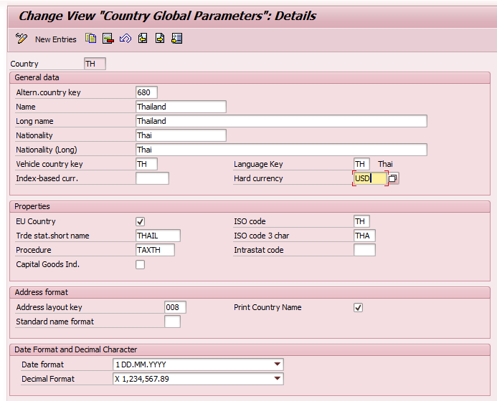This screenshot has width=497, height=401.
Task: Open the Decimal Format dropdown
Action: (277, 379)
